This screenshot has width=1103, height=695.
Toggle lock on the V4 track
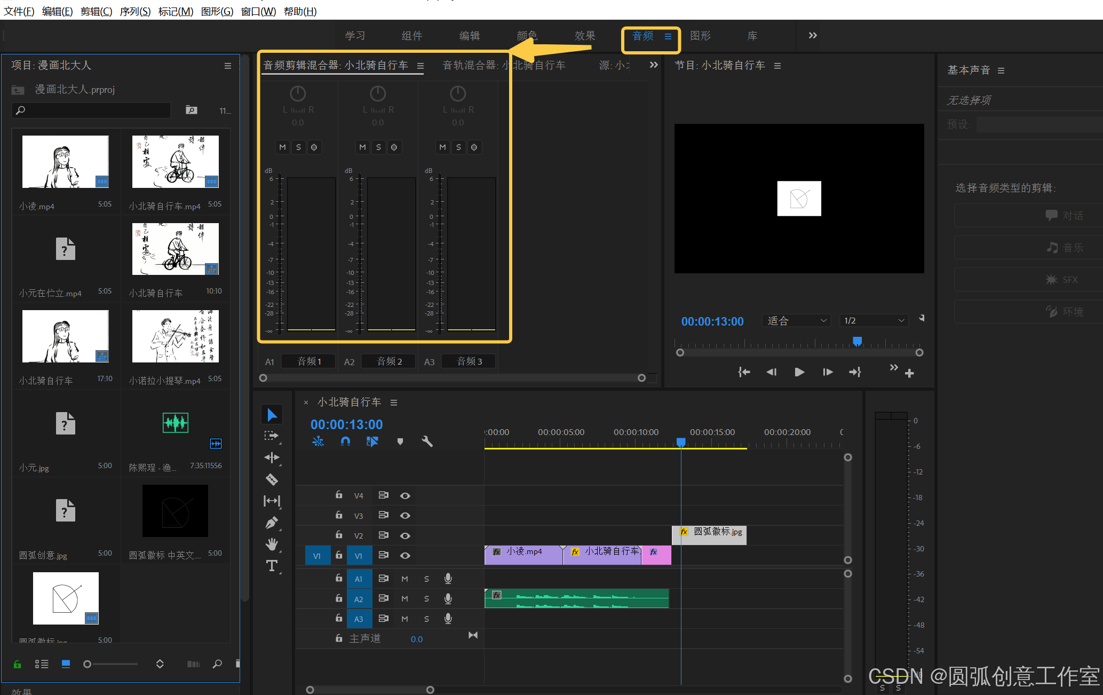point(339,495)
